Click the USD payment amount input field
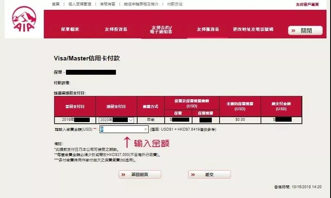331x198 pixels. point(124,129)
